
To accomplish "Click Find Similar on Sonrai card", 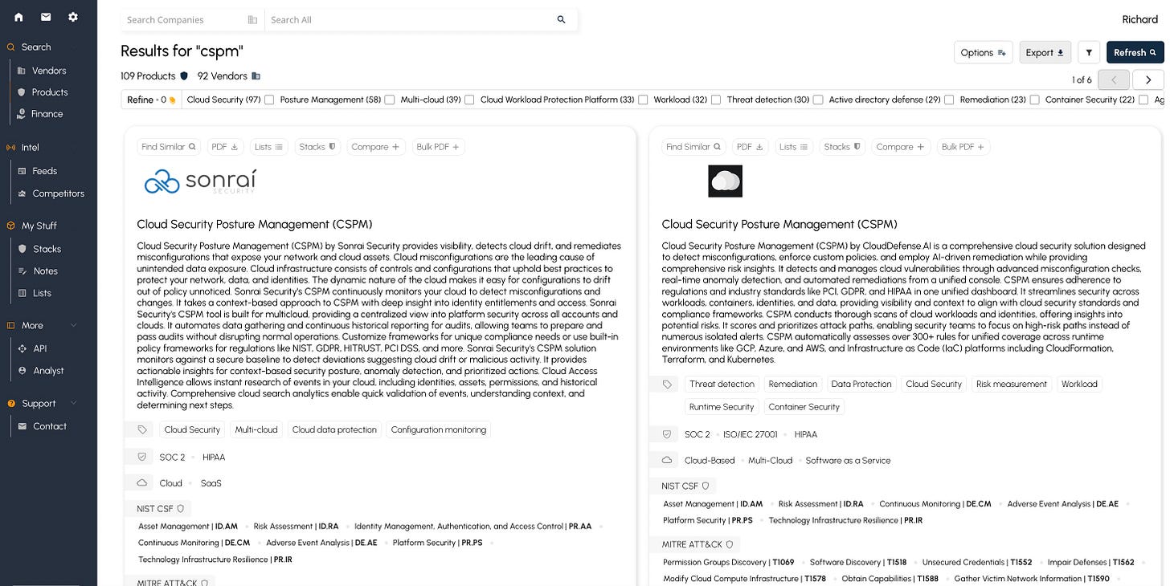I will click(x=169, y=147).
